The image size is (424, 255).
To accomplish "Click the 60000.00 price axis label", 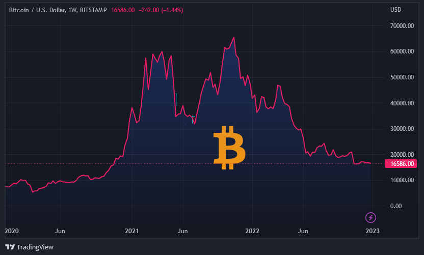I will pos(402,51).
